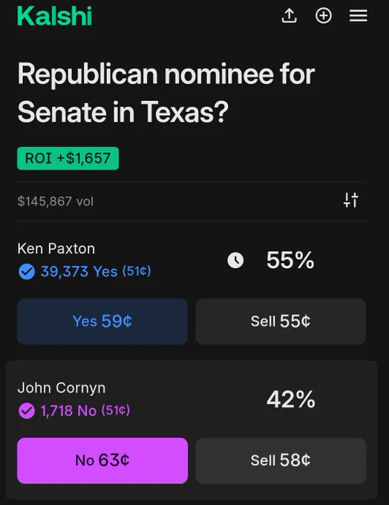Image resolution: width=389 pixels, height=505 pixels.
Task: Click purple checkmark next to 1,718 No
Action: (x=27, y=411)
